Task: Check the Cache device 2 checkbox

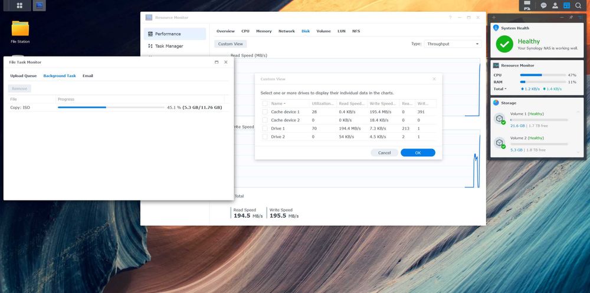Action: pos(265,120)
